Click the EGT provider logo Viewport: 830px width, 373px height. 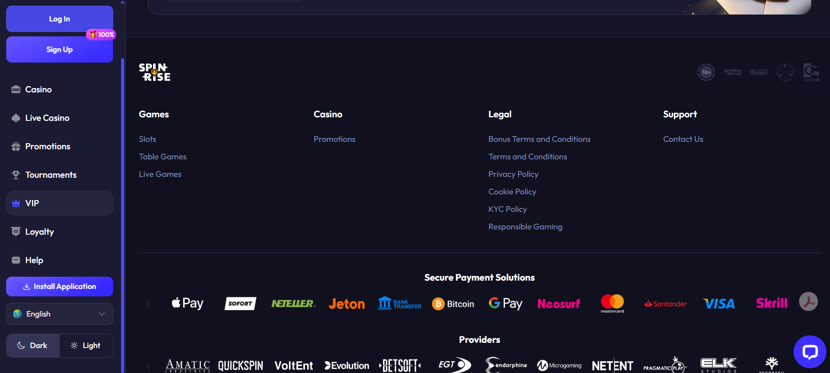(x=454, y=365)
